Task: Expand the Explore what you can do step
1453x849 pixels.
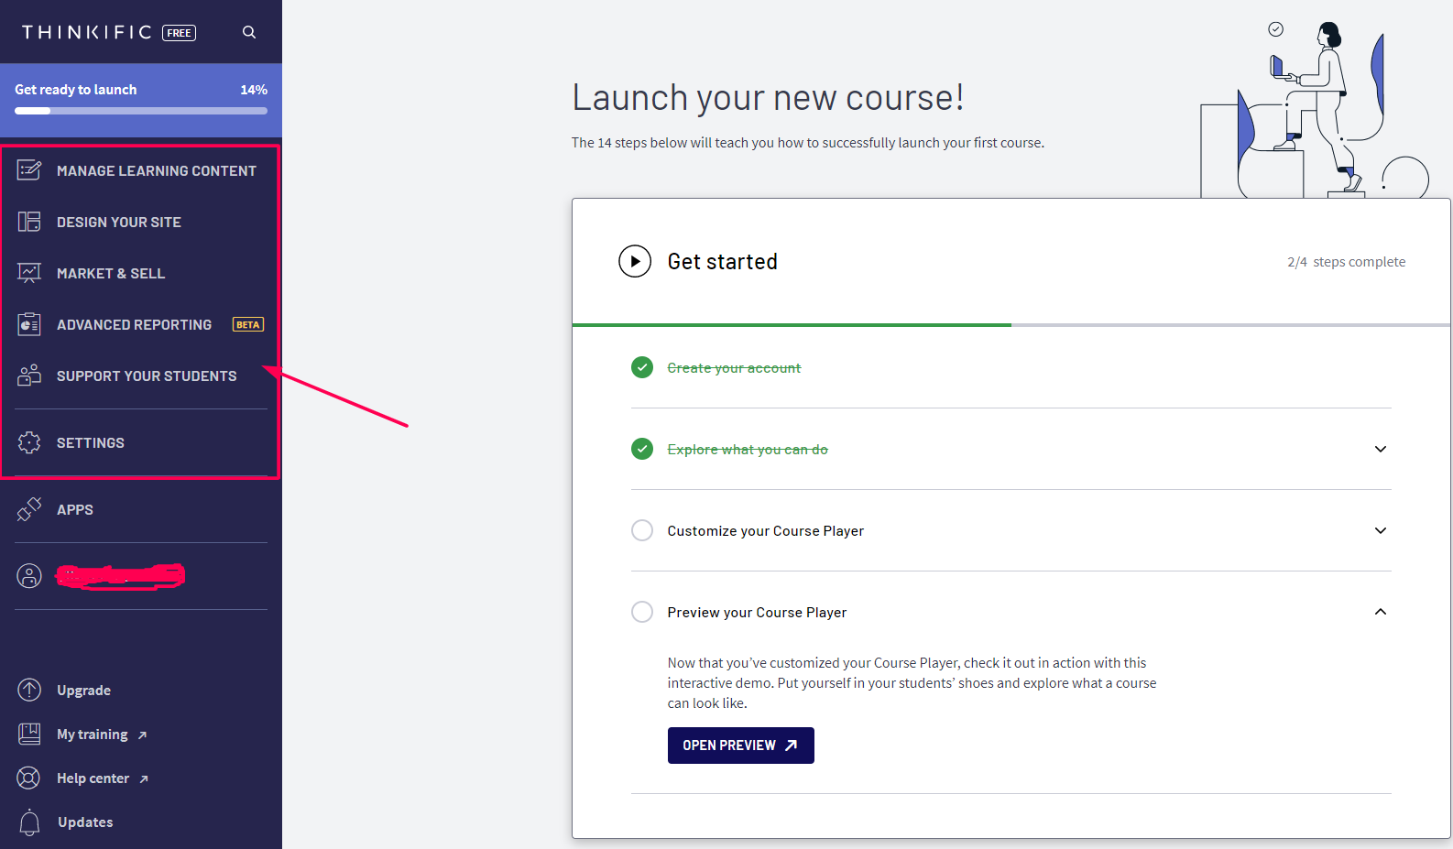Action: tap(1381, 449)
